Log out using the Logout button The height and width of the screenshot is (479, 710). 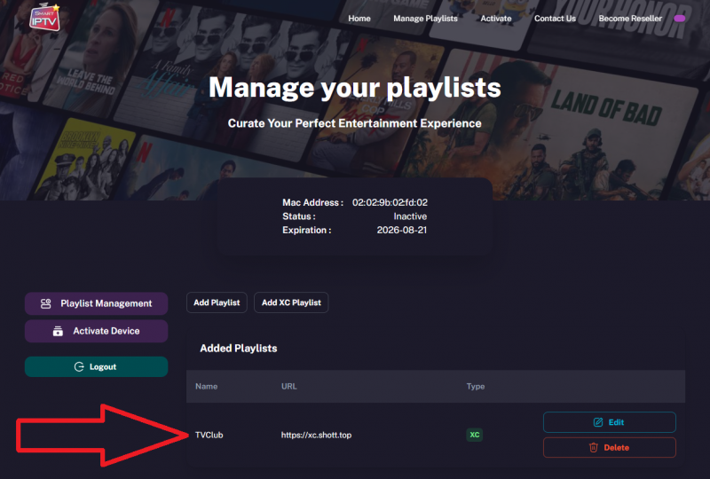tap(96, 366)
